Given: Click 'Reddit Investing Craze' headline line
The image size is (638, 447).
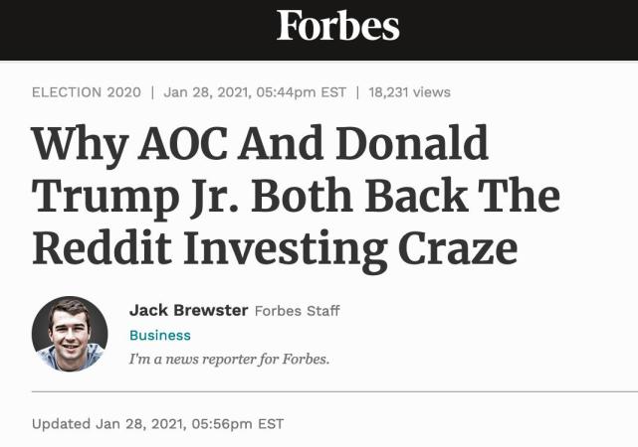Looking at the screenshot, I should tap(275, 248).
